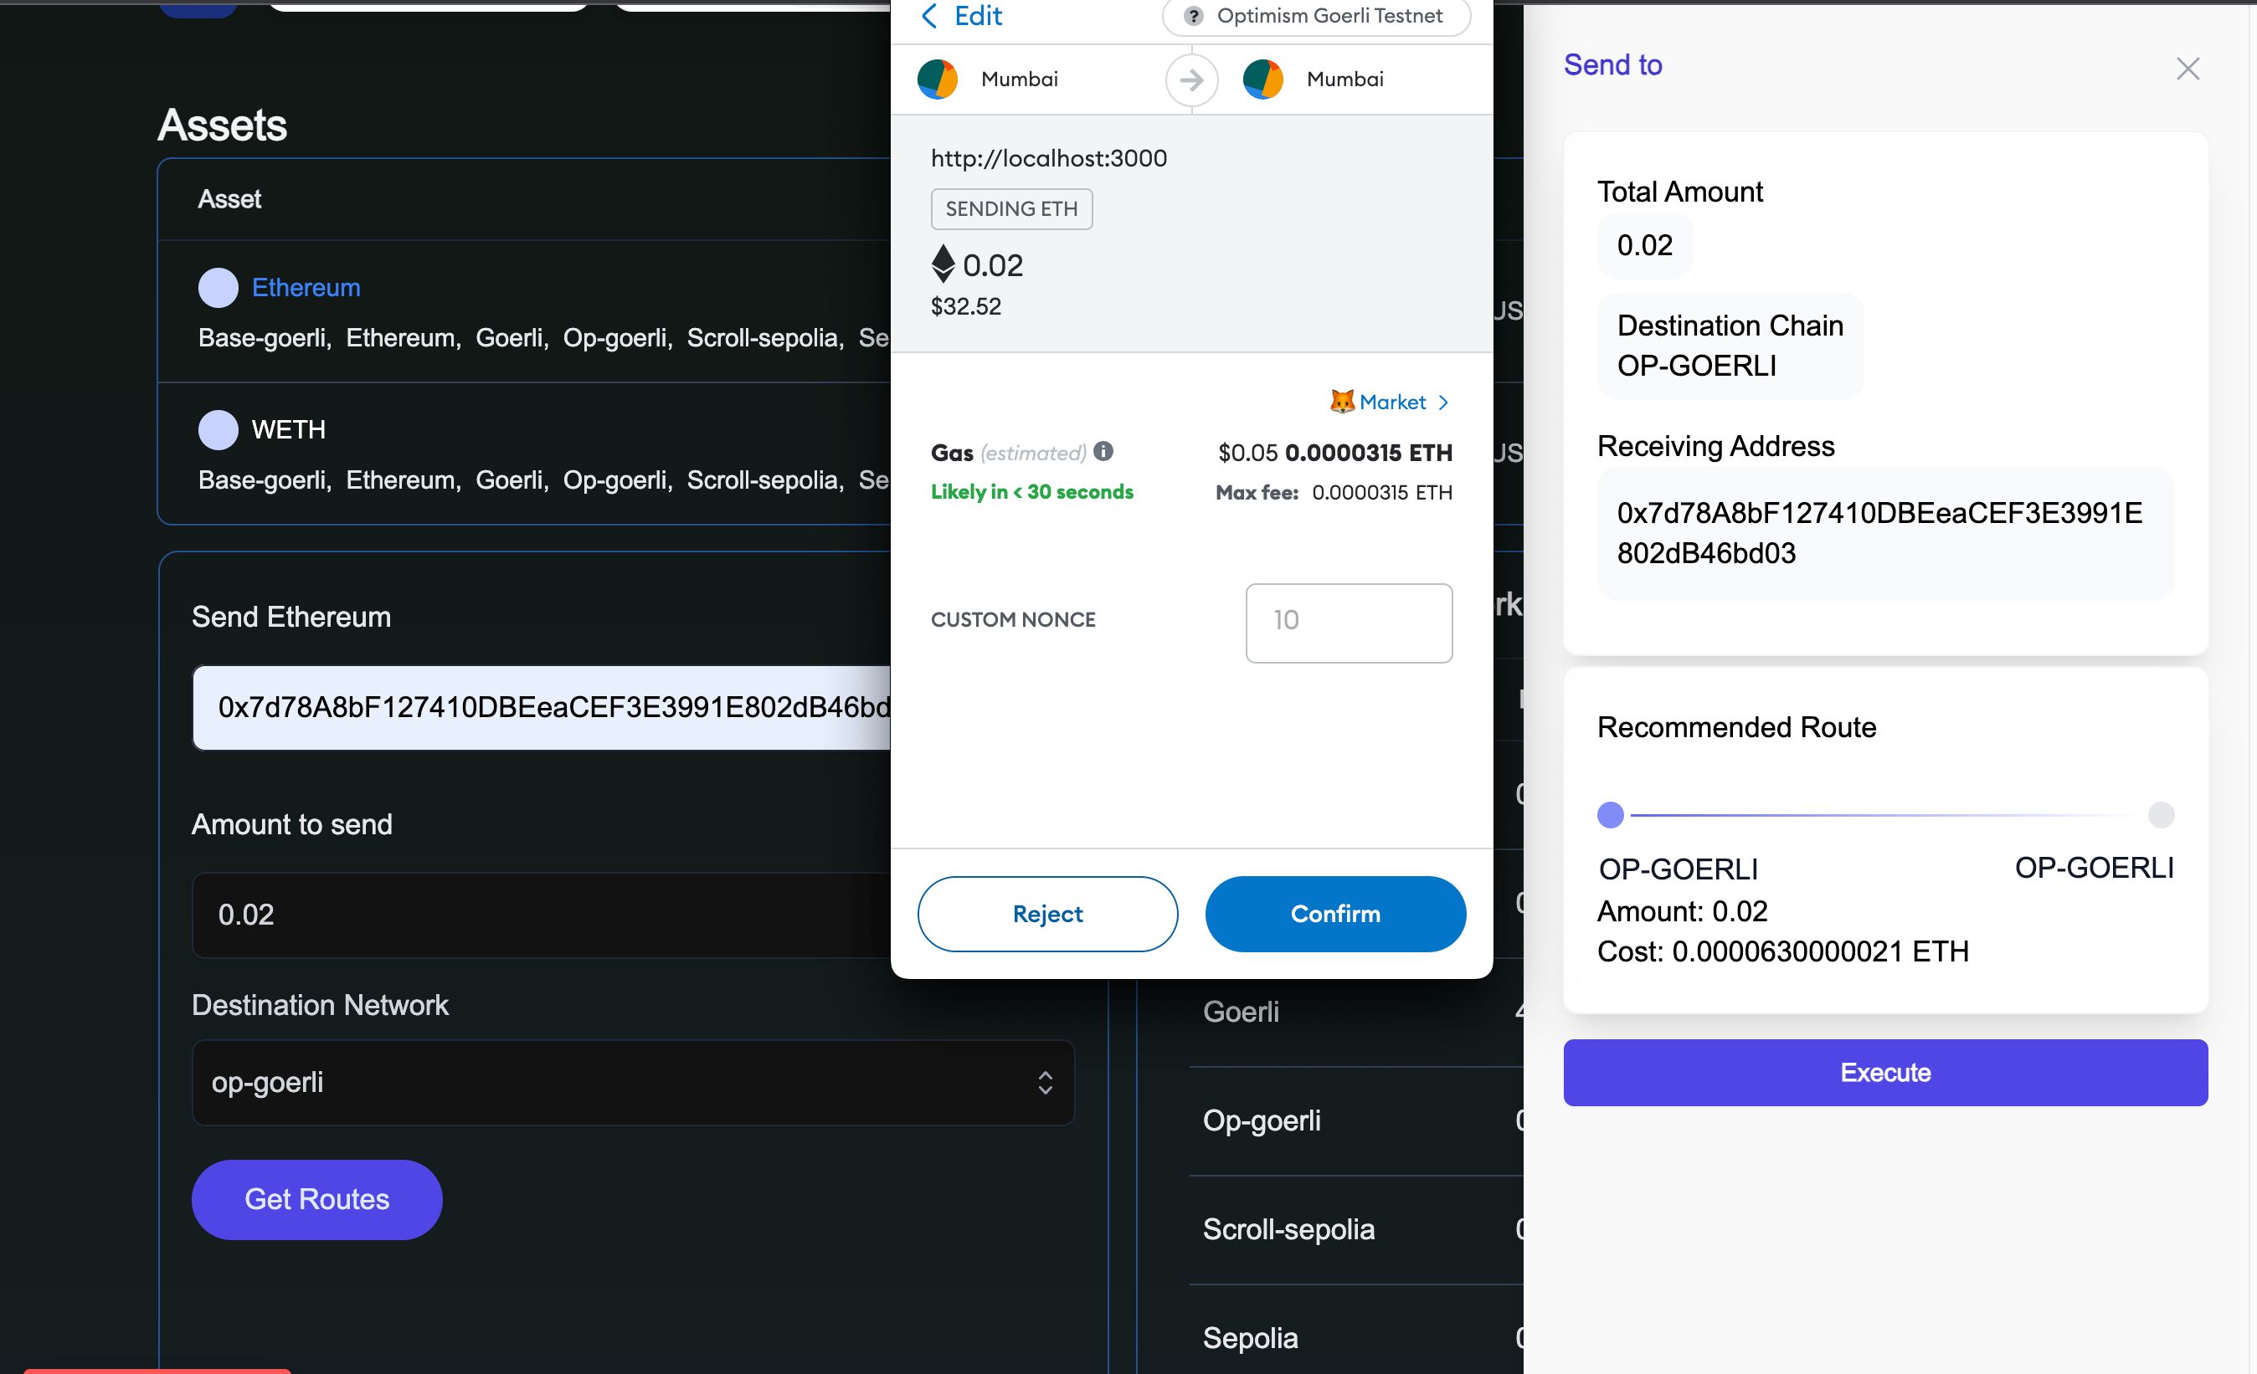Viewport: 2257px width, 1374px height.
Task: Execute the recommended route
Action: pos(1885,1072)
